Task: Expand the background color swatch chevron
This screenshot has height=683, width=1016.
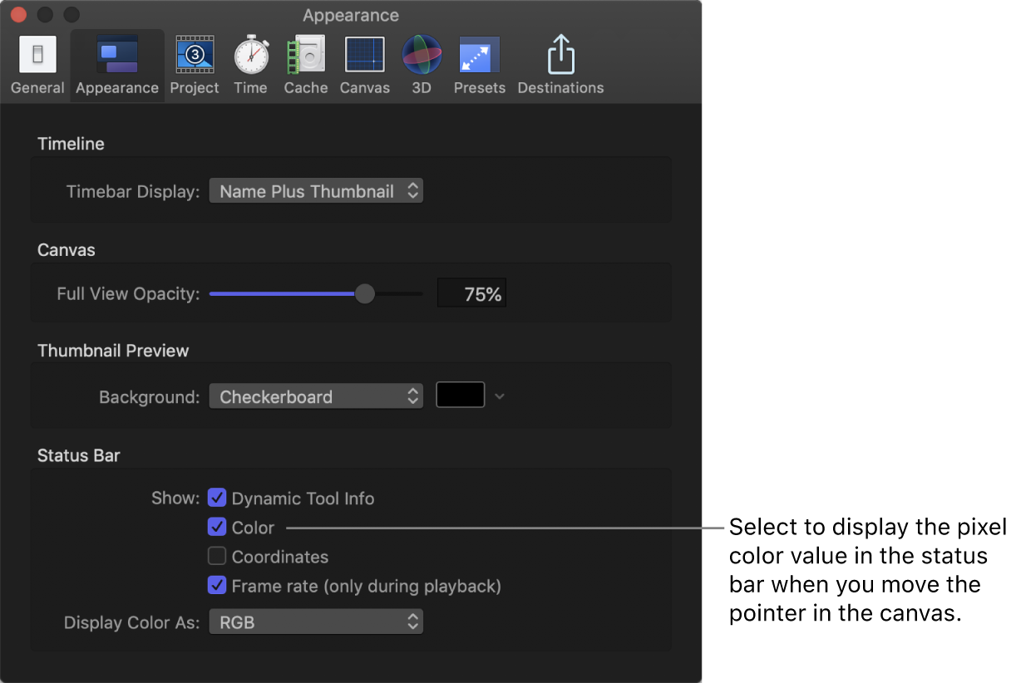Action: (499, 396)
